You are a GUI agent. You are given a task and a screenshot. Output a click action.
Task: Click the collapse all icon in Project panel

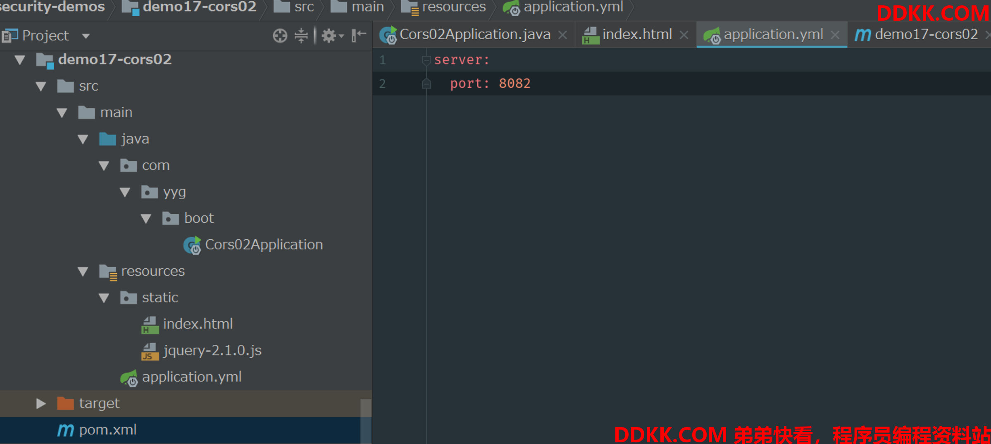click(x=301, y=36)
